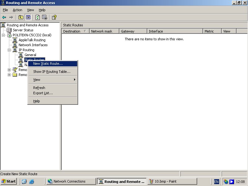Click the IP Routing node icon
The height and width of the screenshot is (186, 248).
[x=15, y=50]
